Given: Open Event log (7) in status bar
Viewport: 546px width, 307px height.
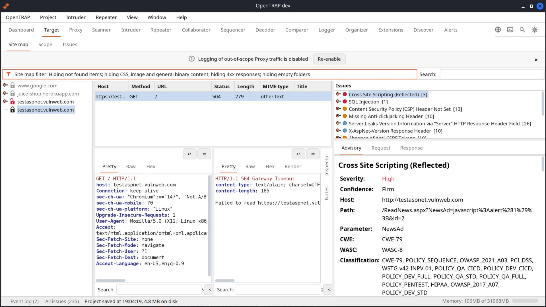Looking at the screenshot, I should [24, 301].
